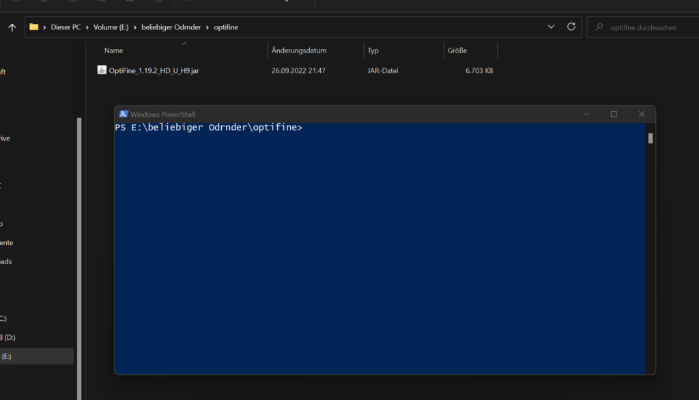Expand chevron after Dieser PC breadcrumb
The width and height of the screenshot is (699, 400).
87,27
